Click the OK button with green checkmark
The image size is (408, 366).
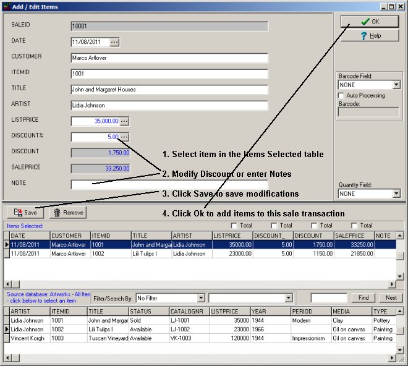[370, 22]
